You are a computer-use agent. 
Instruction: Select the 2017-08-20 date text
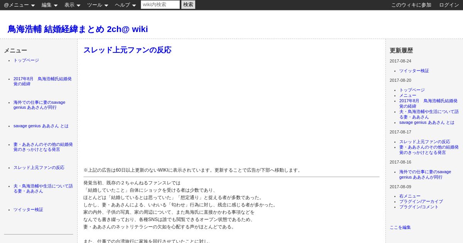point(400,80)
